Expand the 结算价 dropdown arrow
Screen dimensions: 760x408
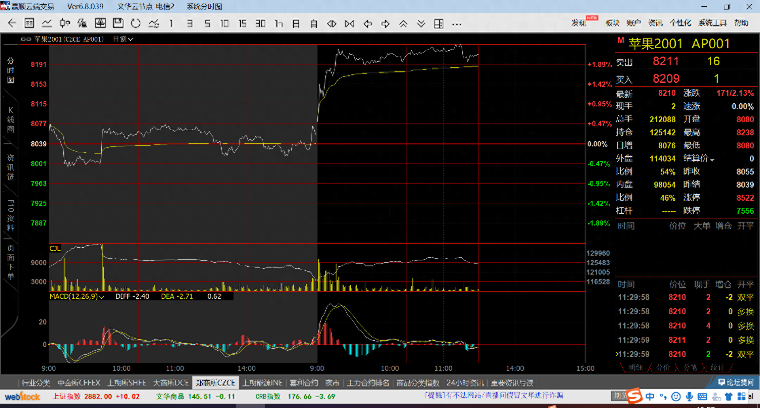click(x=712, y=159)
